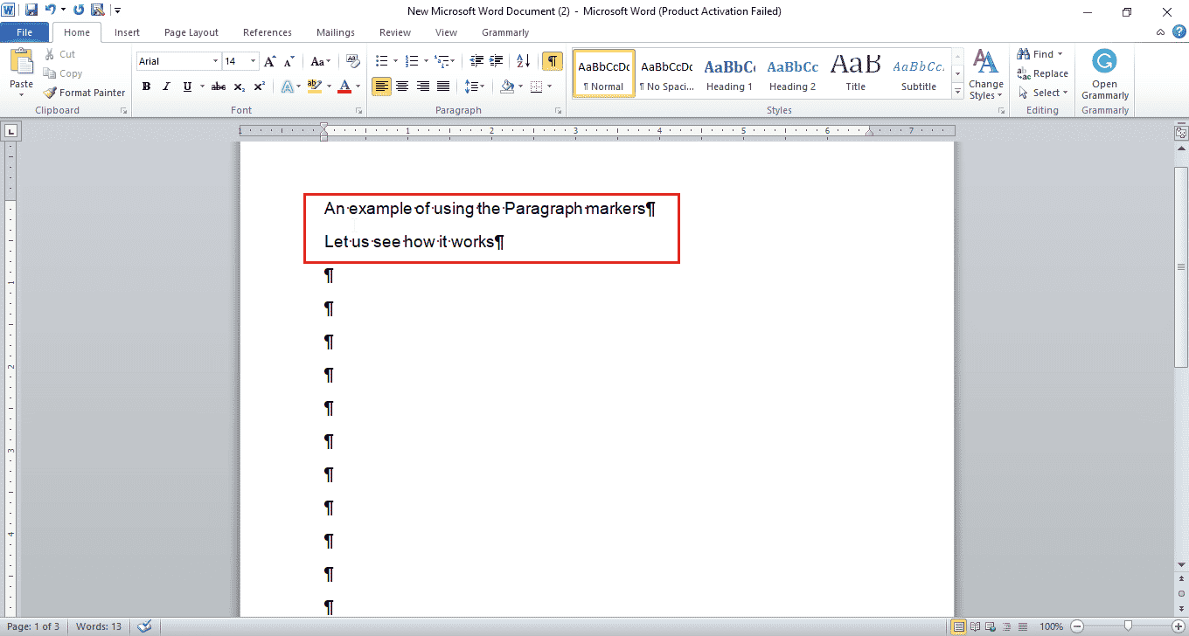Toggle Align Text Left button
The image size is (1189, 636).
coord(381,86)
